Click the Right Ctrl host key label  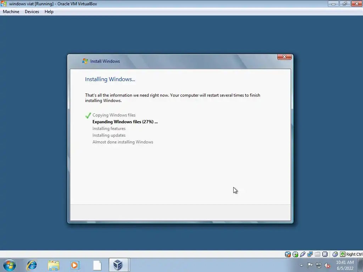354,254
